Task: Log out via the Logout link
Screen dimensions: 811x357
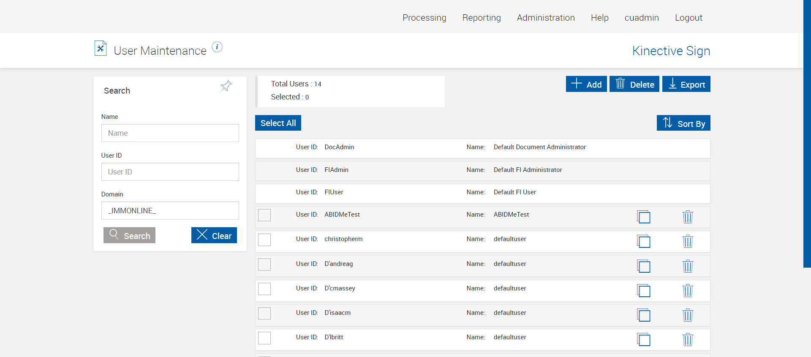Action: (x=689, y=18)
